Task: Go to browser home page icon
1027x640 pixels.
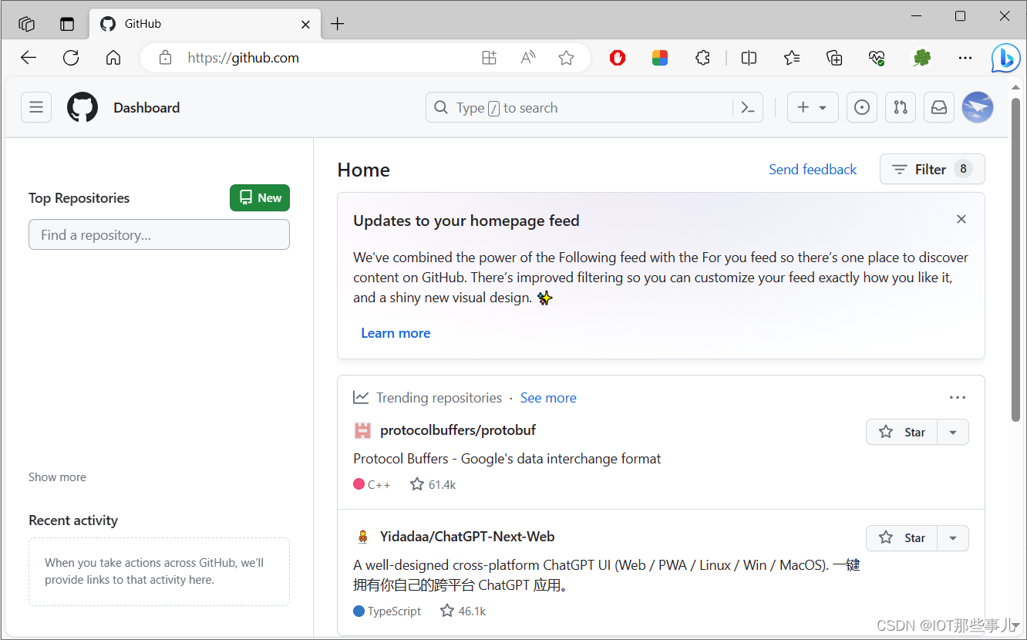Action: click(113, 58)
